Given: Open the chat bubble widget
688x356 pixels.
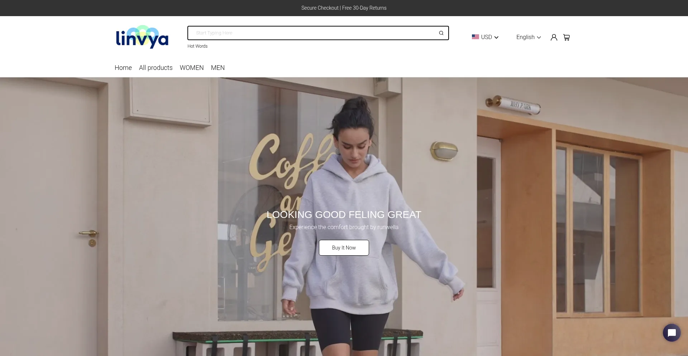Looking at the screenshot, I should coord(672,332).
